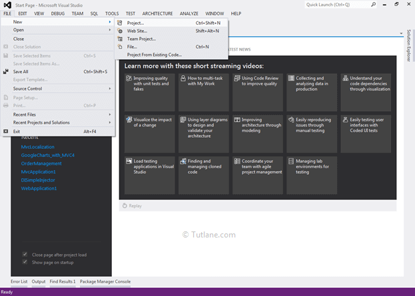
Task: Expand Recent Projects and Solutions submenu
Action: click(58, 122)
